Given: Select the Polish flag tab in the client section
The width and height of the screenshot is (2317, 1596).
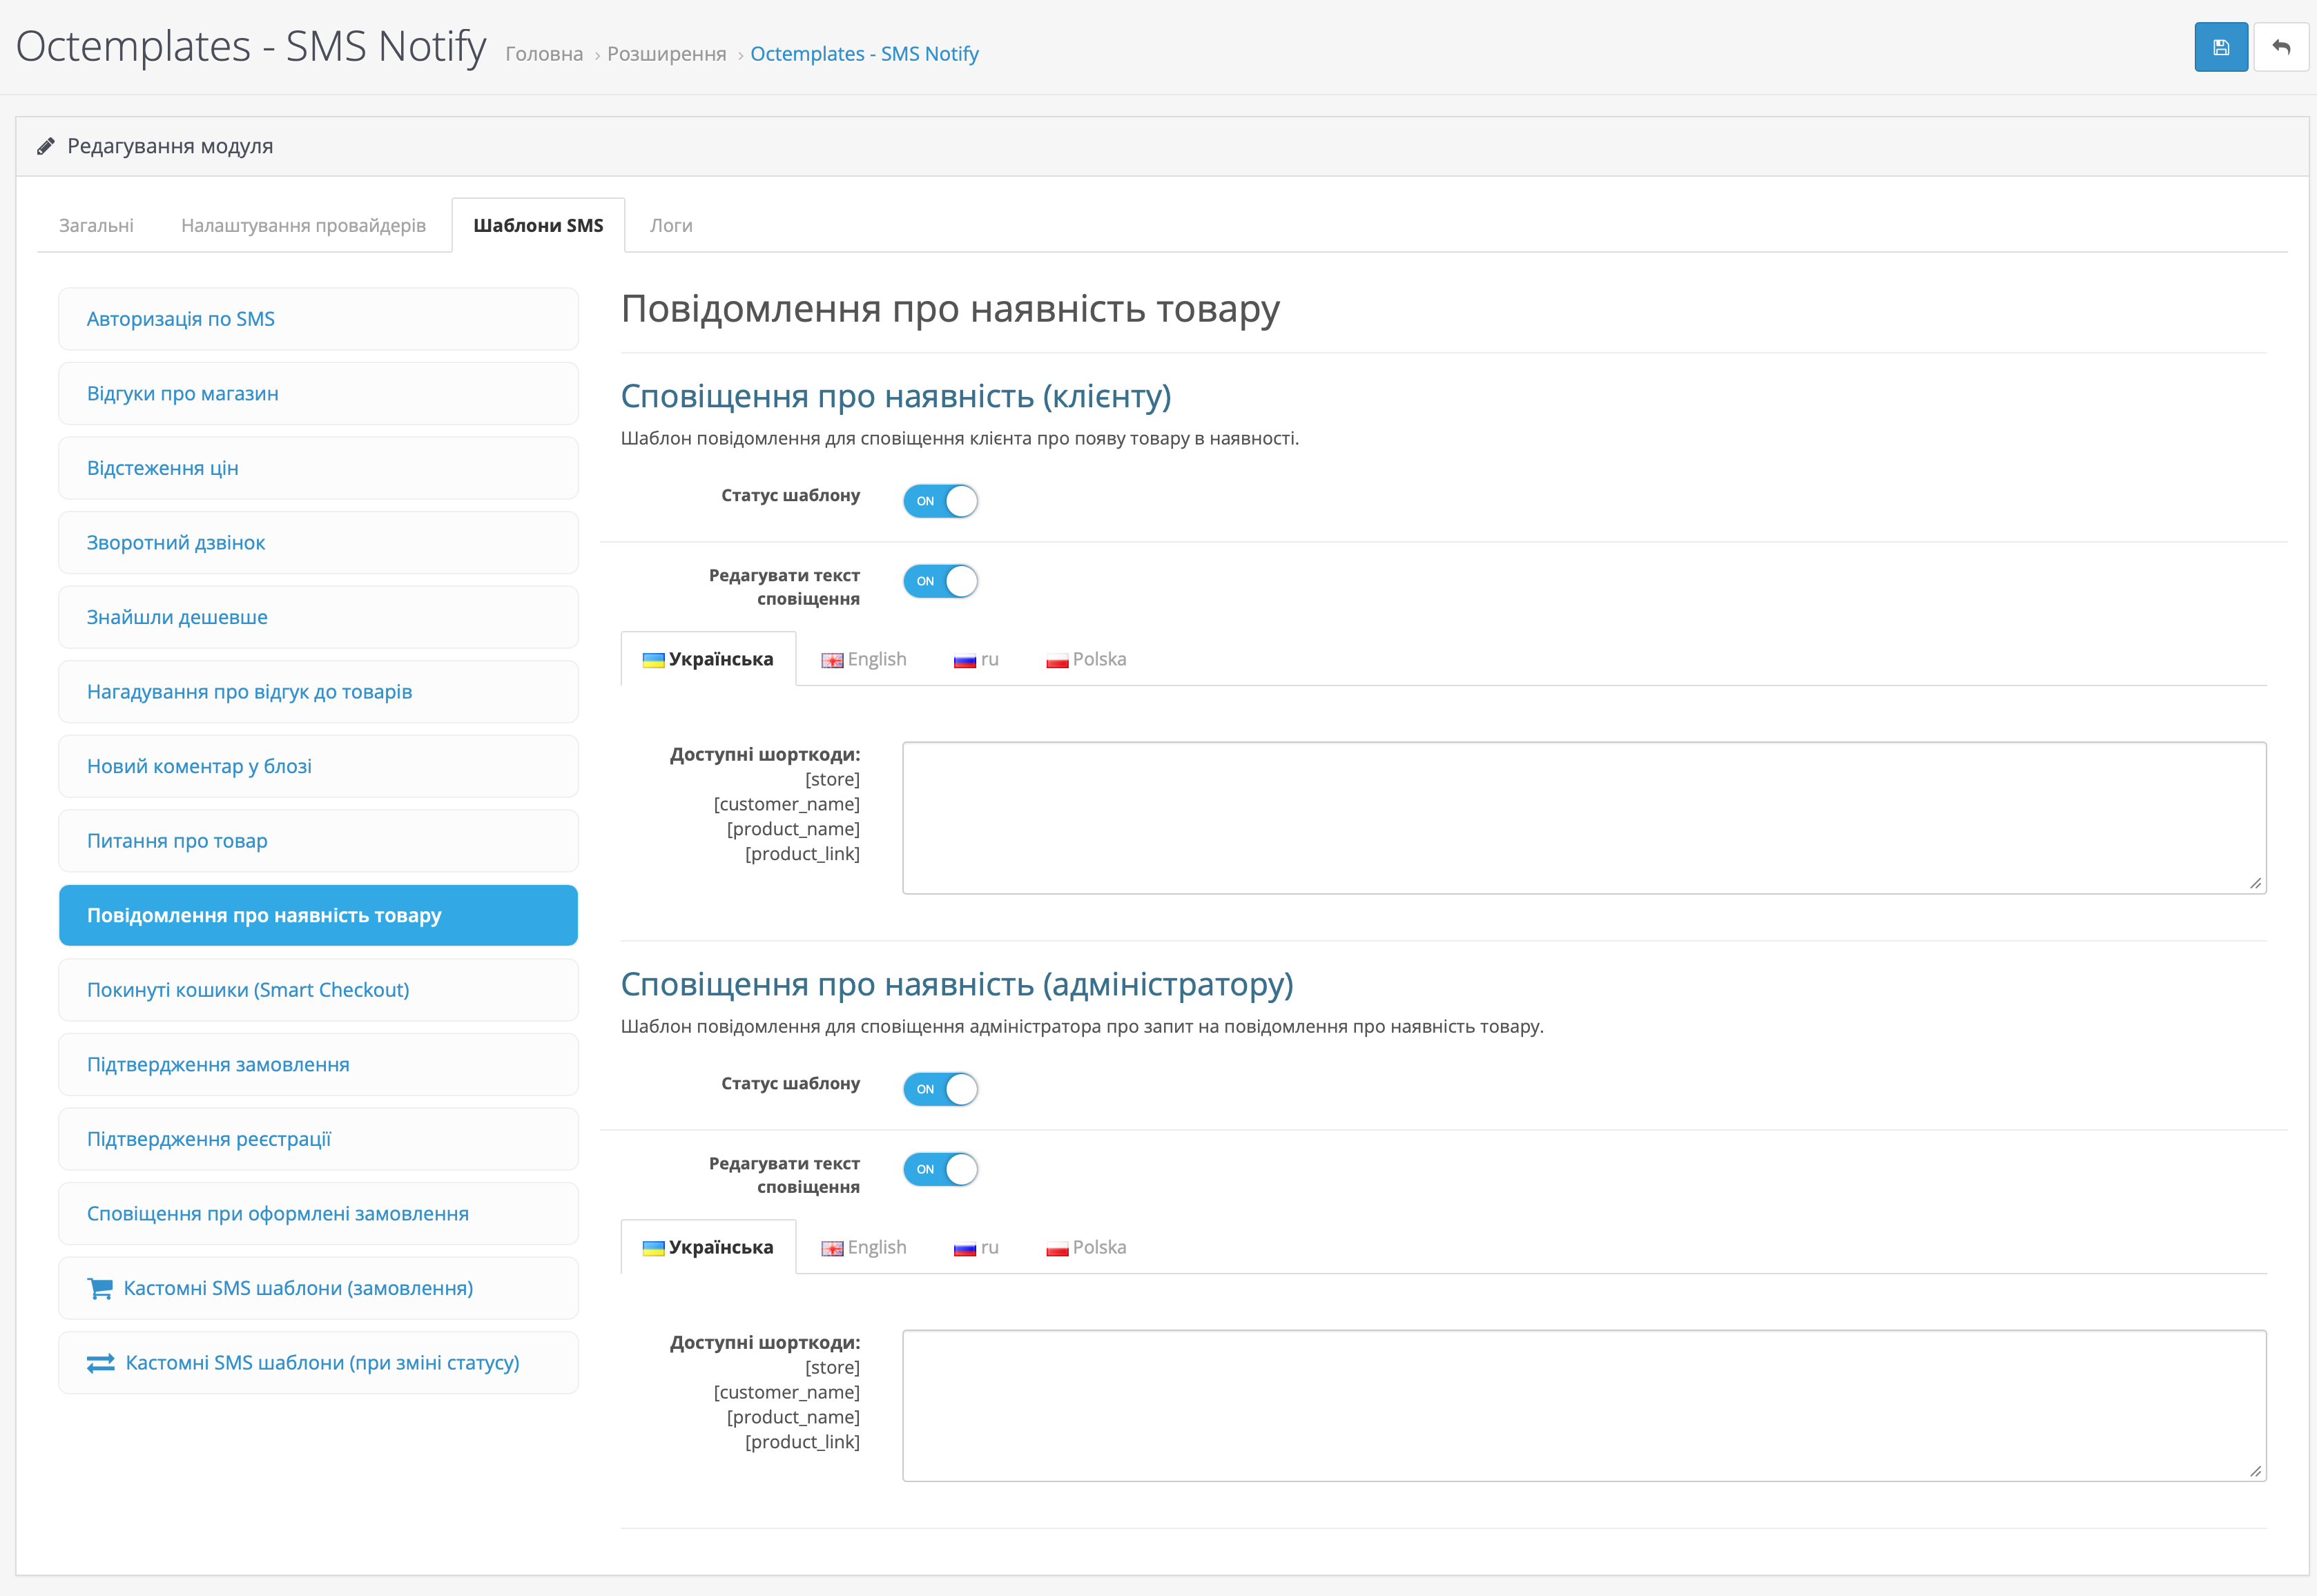Looking at the screenshot, I should pyautogui.click(x=1086, y=659).
